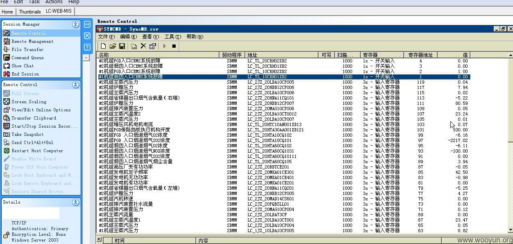Click the 内容 log column header
The image size is (513, 244).
[319, 240]
